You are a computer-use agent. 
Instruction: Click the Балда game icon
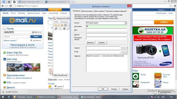point(158,84)
